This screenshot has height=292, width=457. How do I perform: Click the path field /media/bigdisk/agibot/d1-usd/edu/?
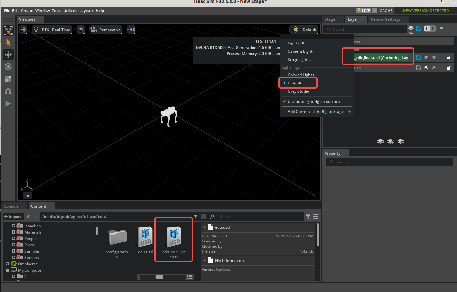tap(116, 217)
